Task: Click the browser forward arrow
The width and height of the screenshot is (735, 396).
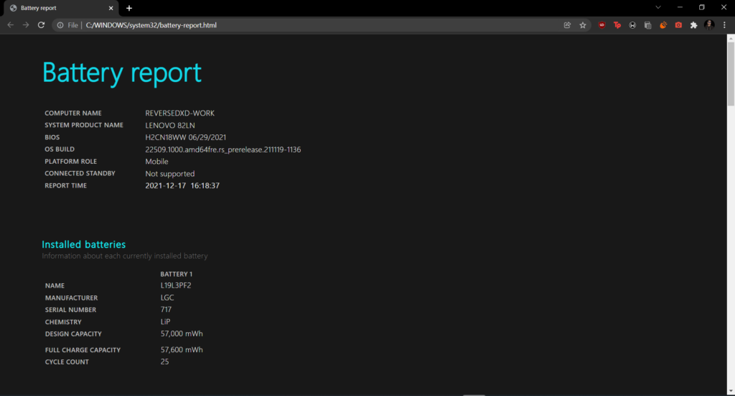Action: pyautogui.click(x=26, y=25)
